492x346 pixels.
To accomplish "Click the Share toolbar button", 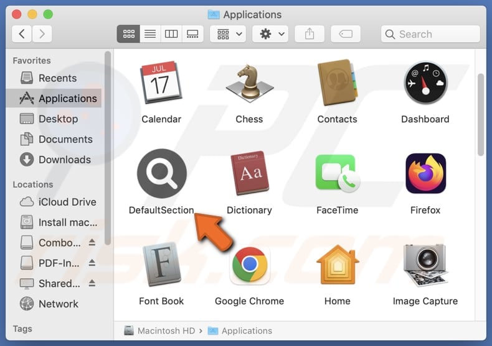I will pos(310,34).
